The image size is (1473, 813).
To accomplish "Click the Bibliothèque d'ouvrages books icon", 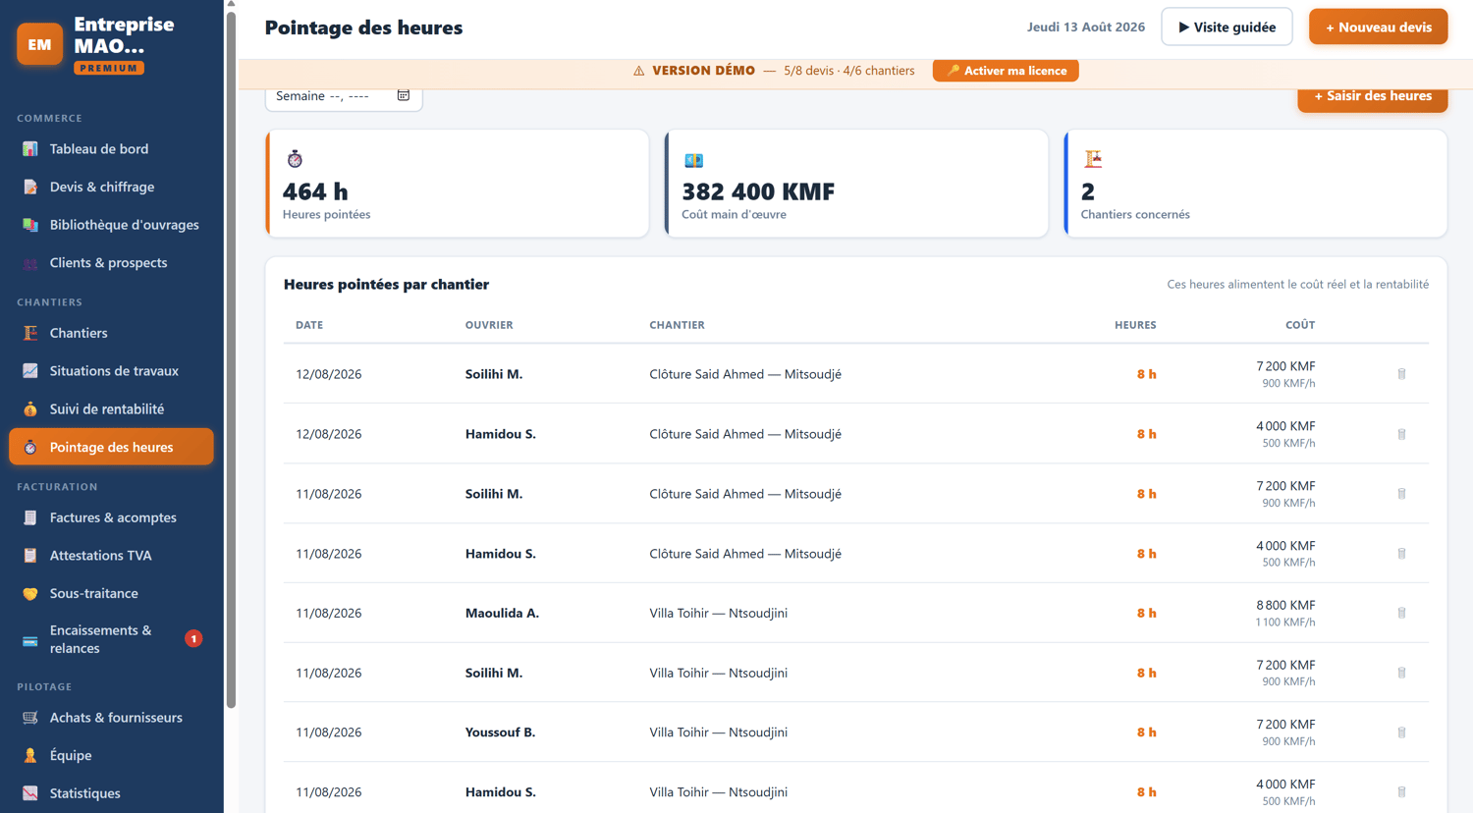I will (30, 225).
